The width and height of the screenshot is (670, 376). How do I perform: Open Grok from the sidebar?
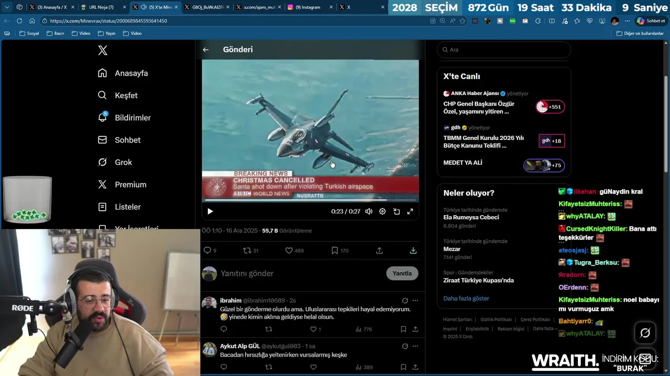point(115,162)
